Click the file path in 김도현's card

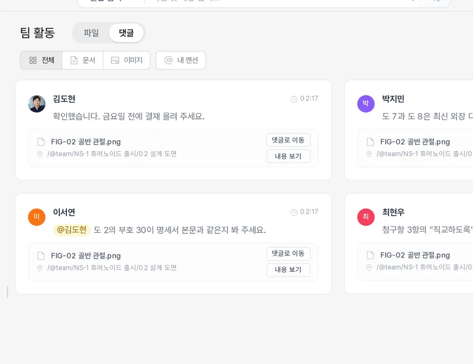point(112,154)
